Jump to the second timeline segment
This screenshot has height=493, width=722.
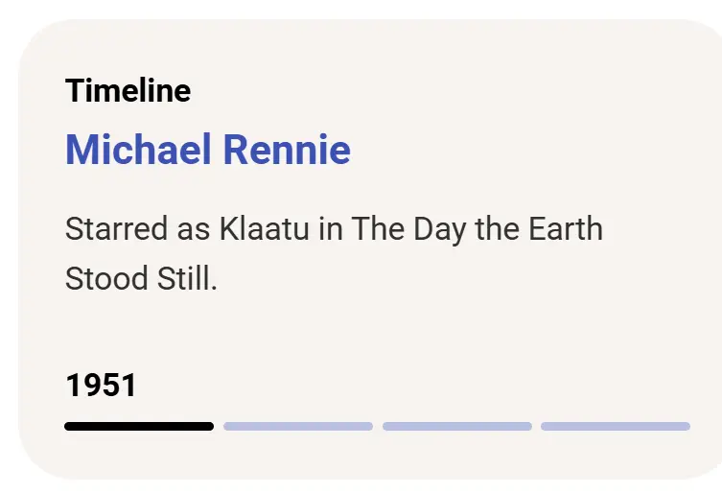click(x=298, y=426)
